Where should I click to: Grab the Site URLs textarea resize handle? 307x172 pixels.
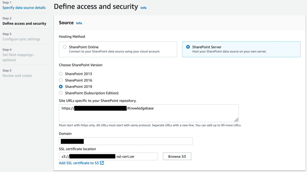coord(236,120)
